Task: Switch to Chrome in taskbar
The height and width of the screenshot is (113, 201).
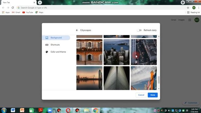Action: pyautogui.click(x=95, y=110)
